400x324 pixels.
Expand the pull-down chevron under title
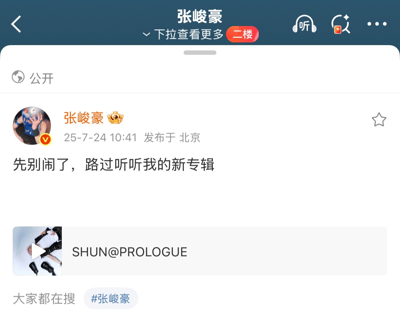click(146, 35)
